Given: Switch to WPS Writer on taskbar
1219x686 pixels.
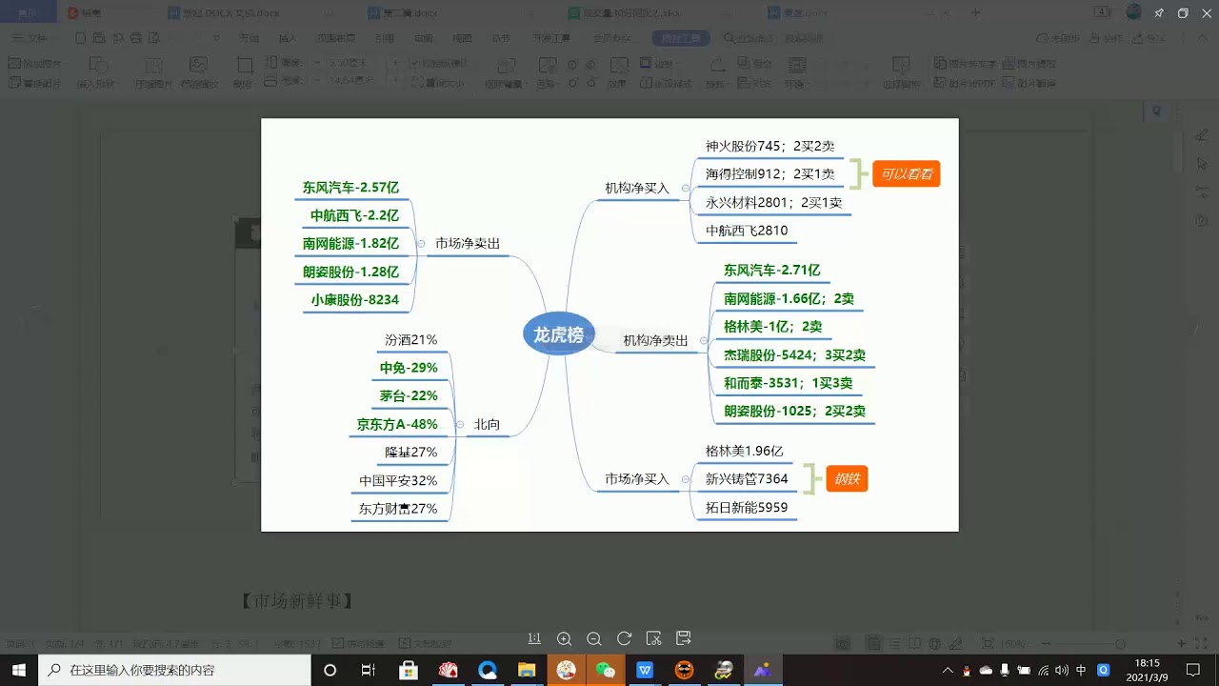Looking at the screenshot, I should click(645, 670).
